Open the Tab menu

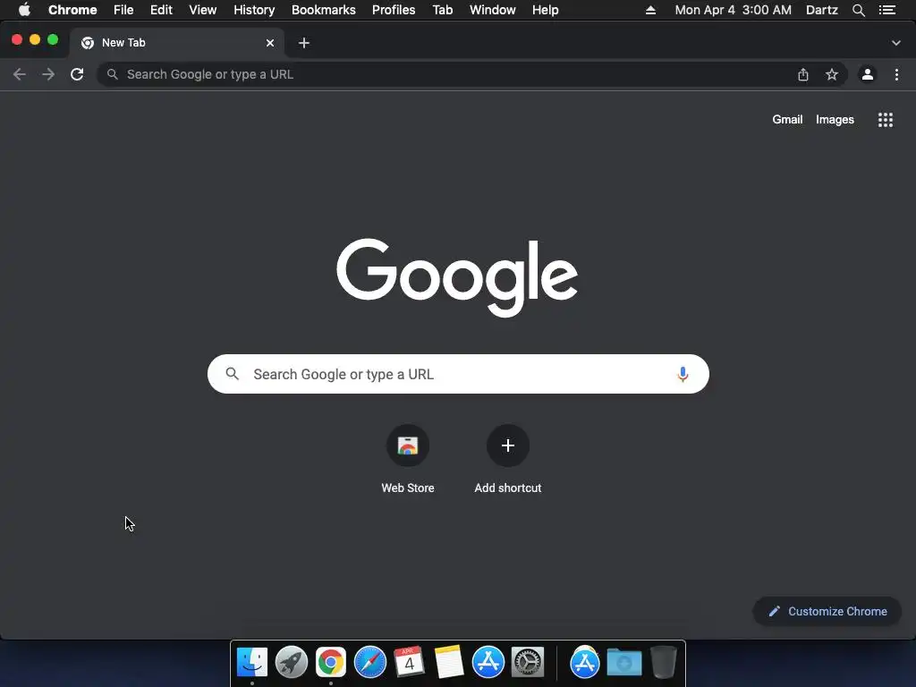coord(442,10)
